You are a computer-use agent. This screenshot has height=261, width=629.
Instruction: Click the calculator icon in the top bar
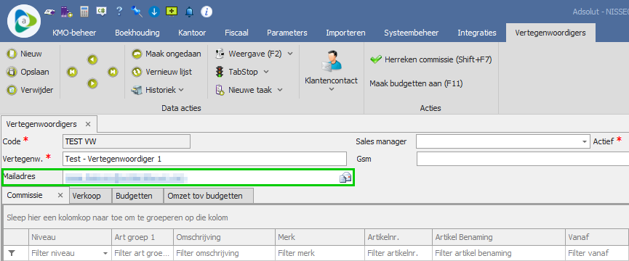(84, 12)
